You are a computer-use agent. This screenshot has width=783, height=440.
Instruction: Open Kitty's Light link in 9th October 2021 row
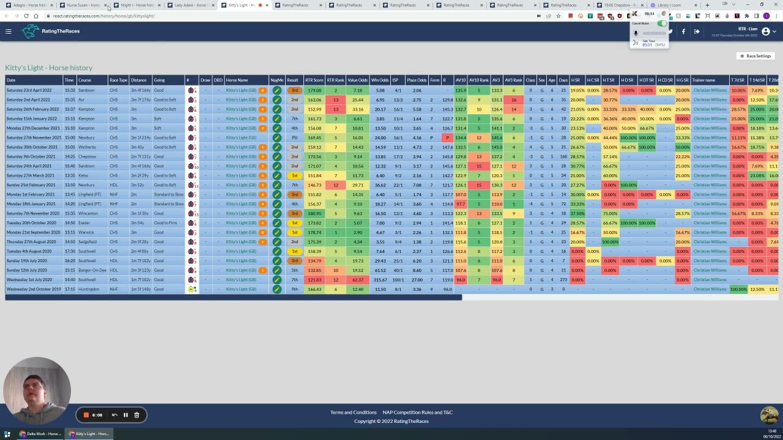coord(241,156)
